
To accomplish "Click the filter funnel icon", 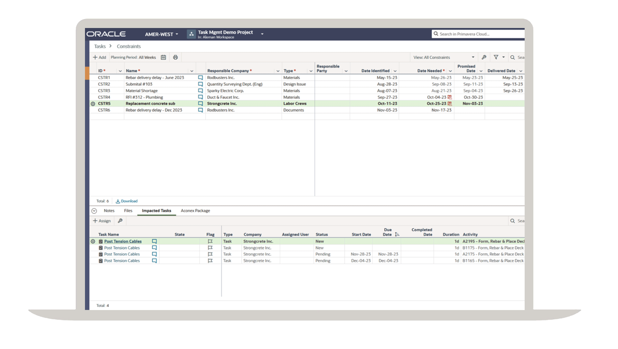I will (496, 57).
